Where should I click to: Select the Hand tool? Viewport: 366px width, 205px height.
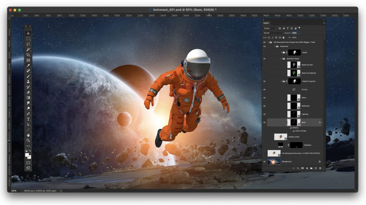(x=28, y=135)
